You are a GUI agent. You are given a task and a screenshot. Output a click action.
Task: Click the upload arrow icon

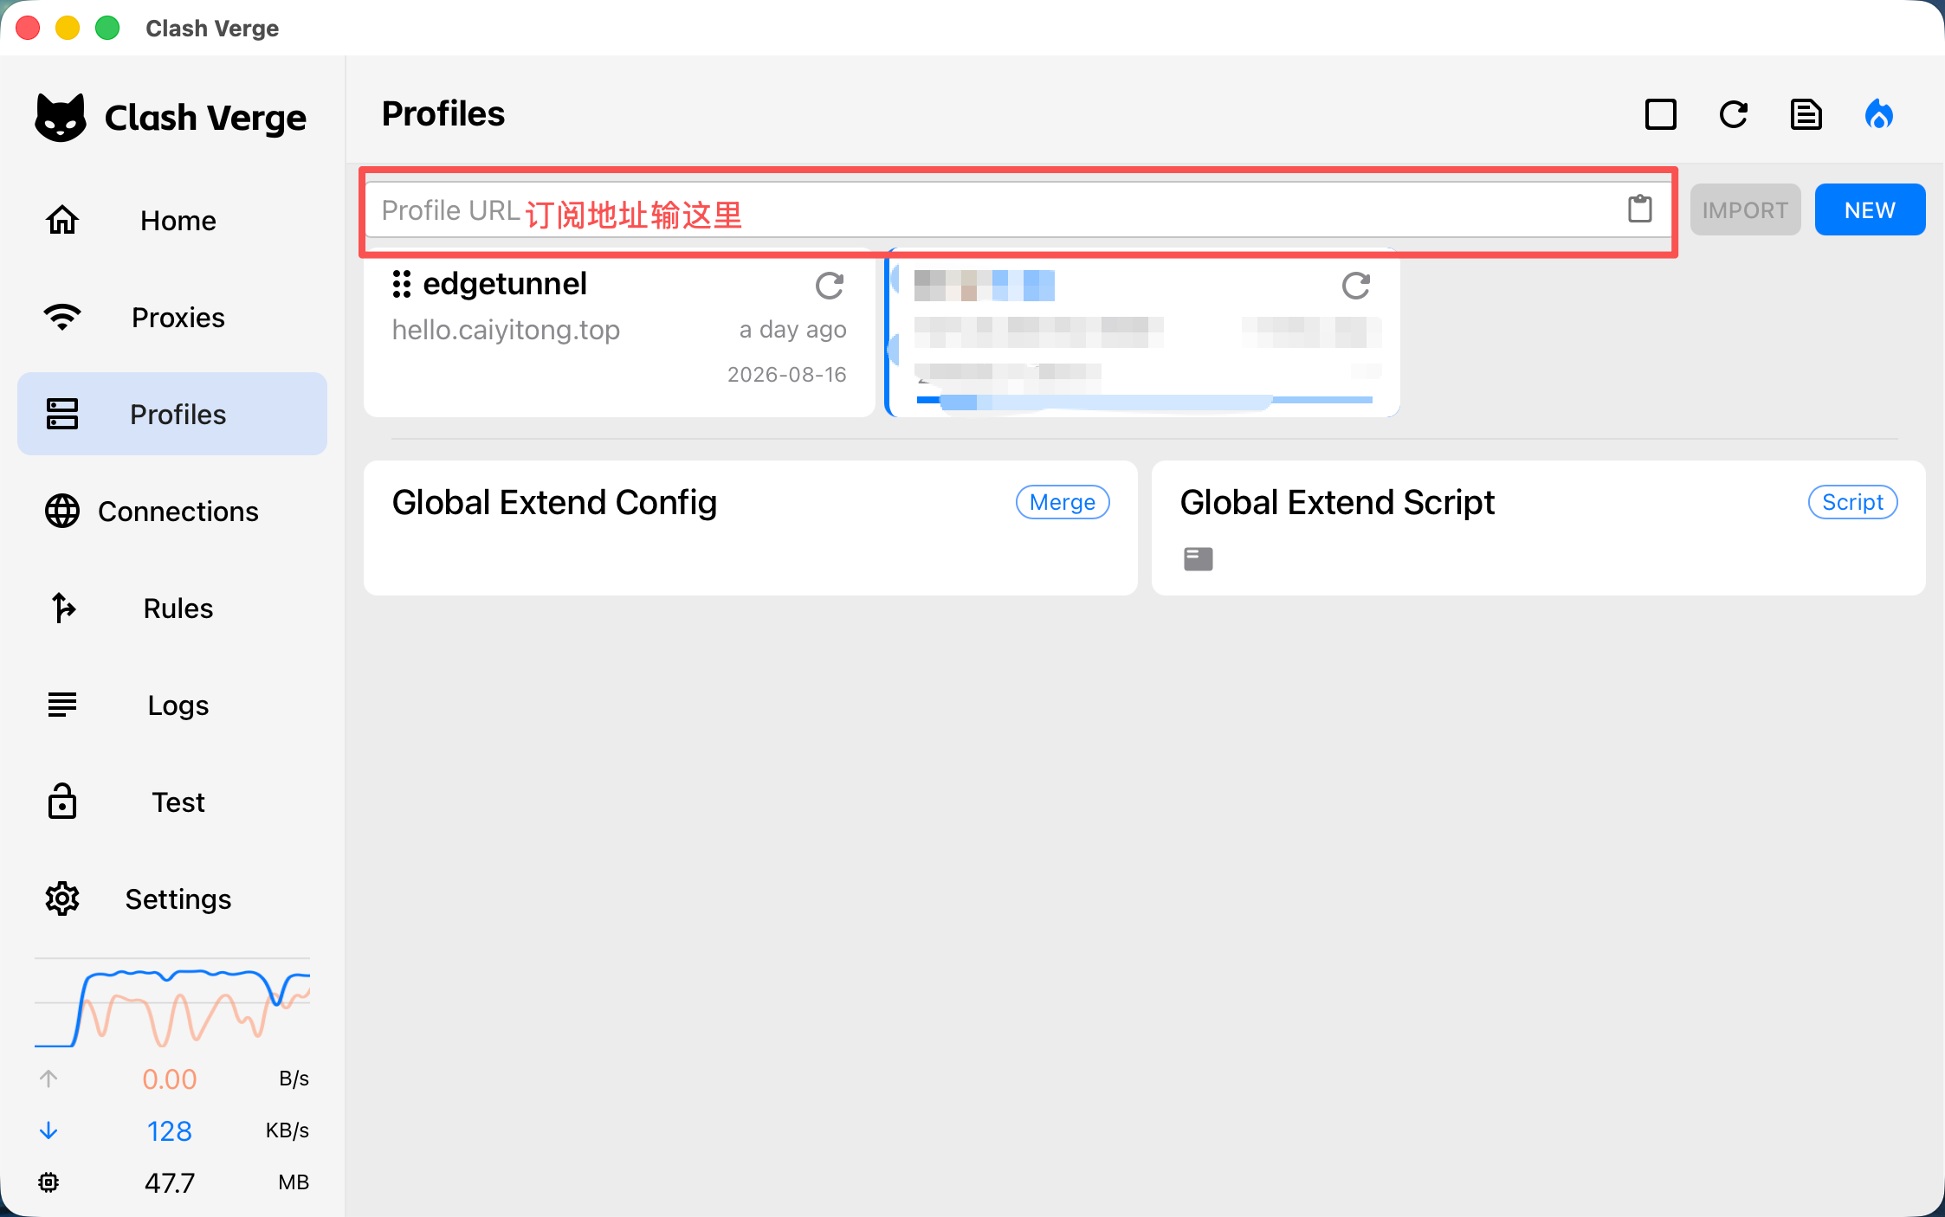click(x=48, y=1079)
